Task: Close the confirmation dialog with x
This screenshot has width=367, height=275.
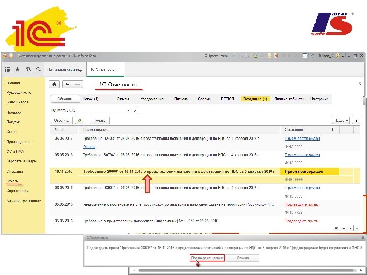Action: pos(363,238)
